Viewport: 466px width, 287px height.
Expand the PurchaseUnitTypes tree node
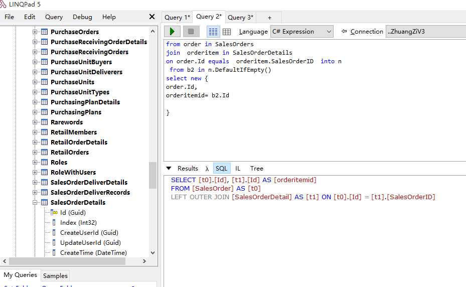tap(35, 92)
